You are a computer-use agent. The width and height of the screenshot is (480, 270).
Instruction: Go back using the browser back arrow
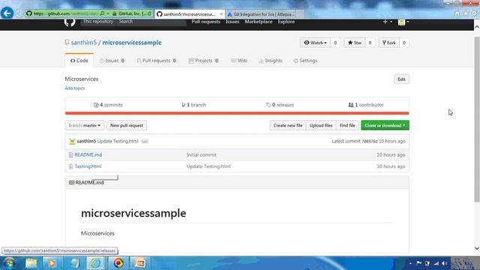[x=7, y=13]
